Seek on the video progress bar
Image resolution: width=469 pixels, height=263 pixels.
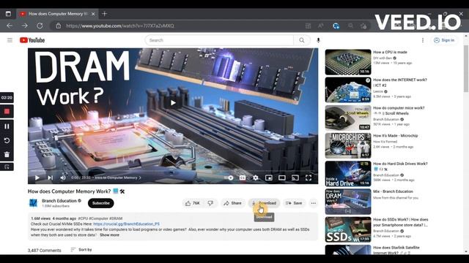[173, 171]
